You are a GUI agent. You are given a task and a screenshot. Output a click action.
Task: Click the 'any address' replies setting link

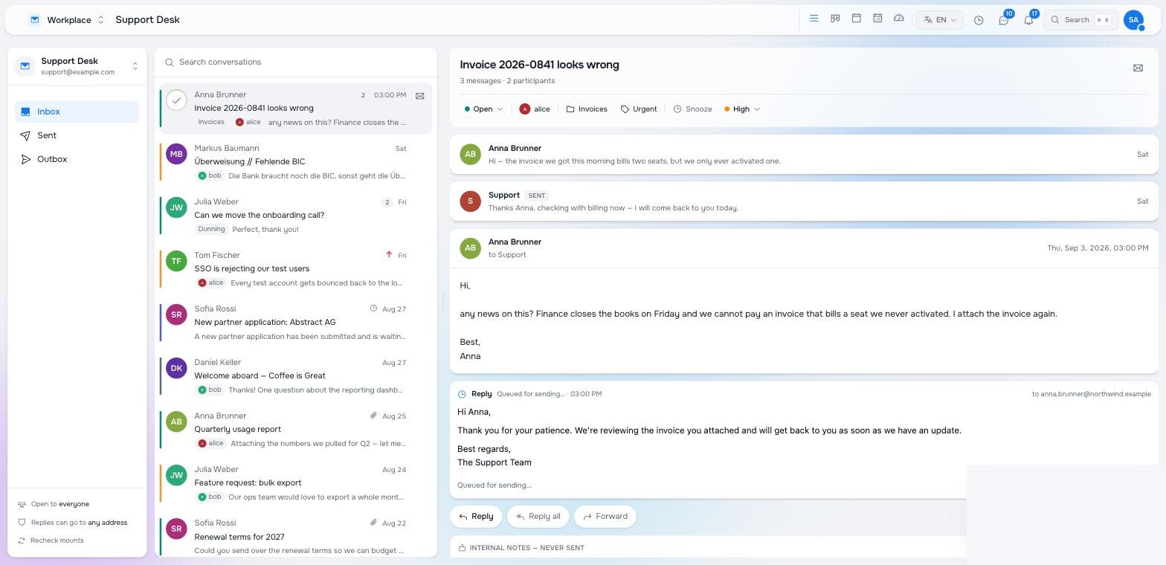coord(107,523)
